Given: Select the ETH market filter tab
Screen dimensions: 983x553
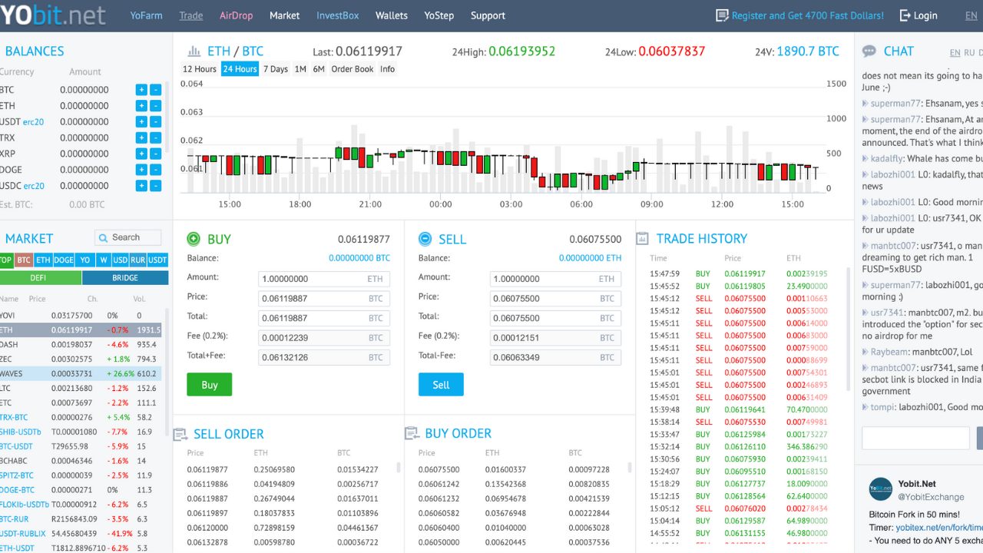Looking at the screenshot, I should coord(43,260).
